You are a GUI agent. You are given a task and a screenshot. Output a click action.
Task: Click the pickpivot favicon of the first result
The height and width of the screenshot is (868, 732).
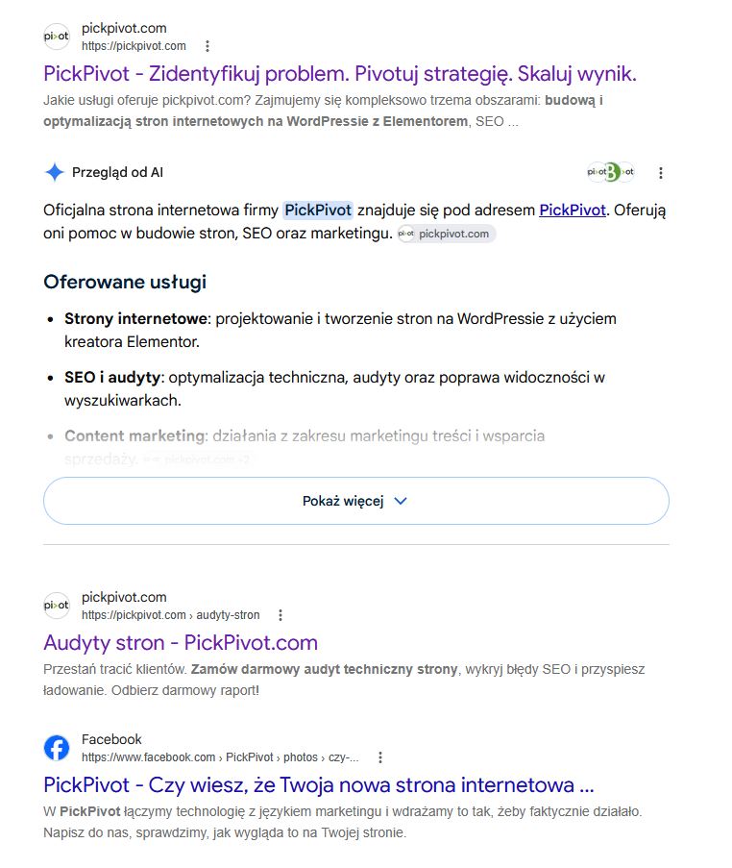[57, 37]
